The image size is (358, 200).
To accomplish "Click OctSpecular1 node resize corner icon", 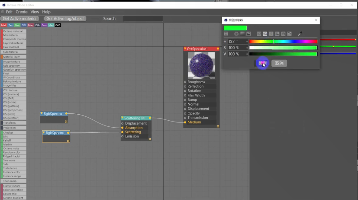I will (218, 126).
